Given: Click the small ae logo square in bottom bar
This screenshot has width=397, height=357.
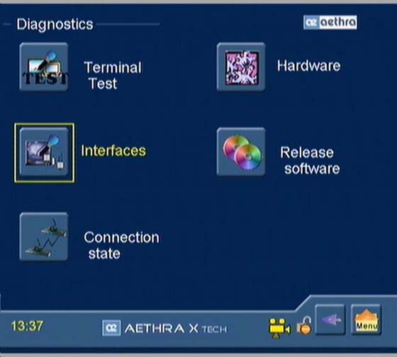Looking at the screenshot, I should 111,328.
